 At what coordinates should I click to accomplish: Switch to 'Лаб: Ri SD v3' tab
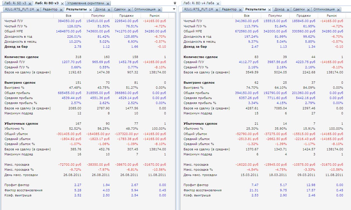point(15,3)
